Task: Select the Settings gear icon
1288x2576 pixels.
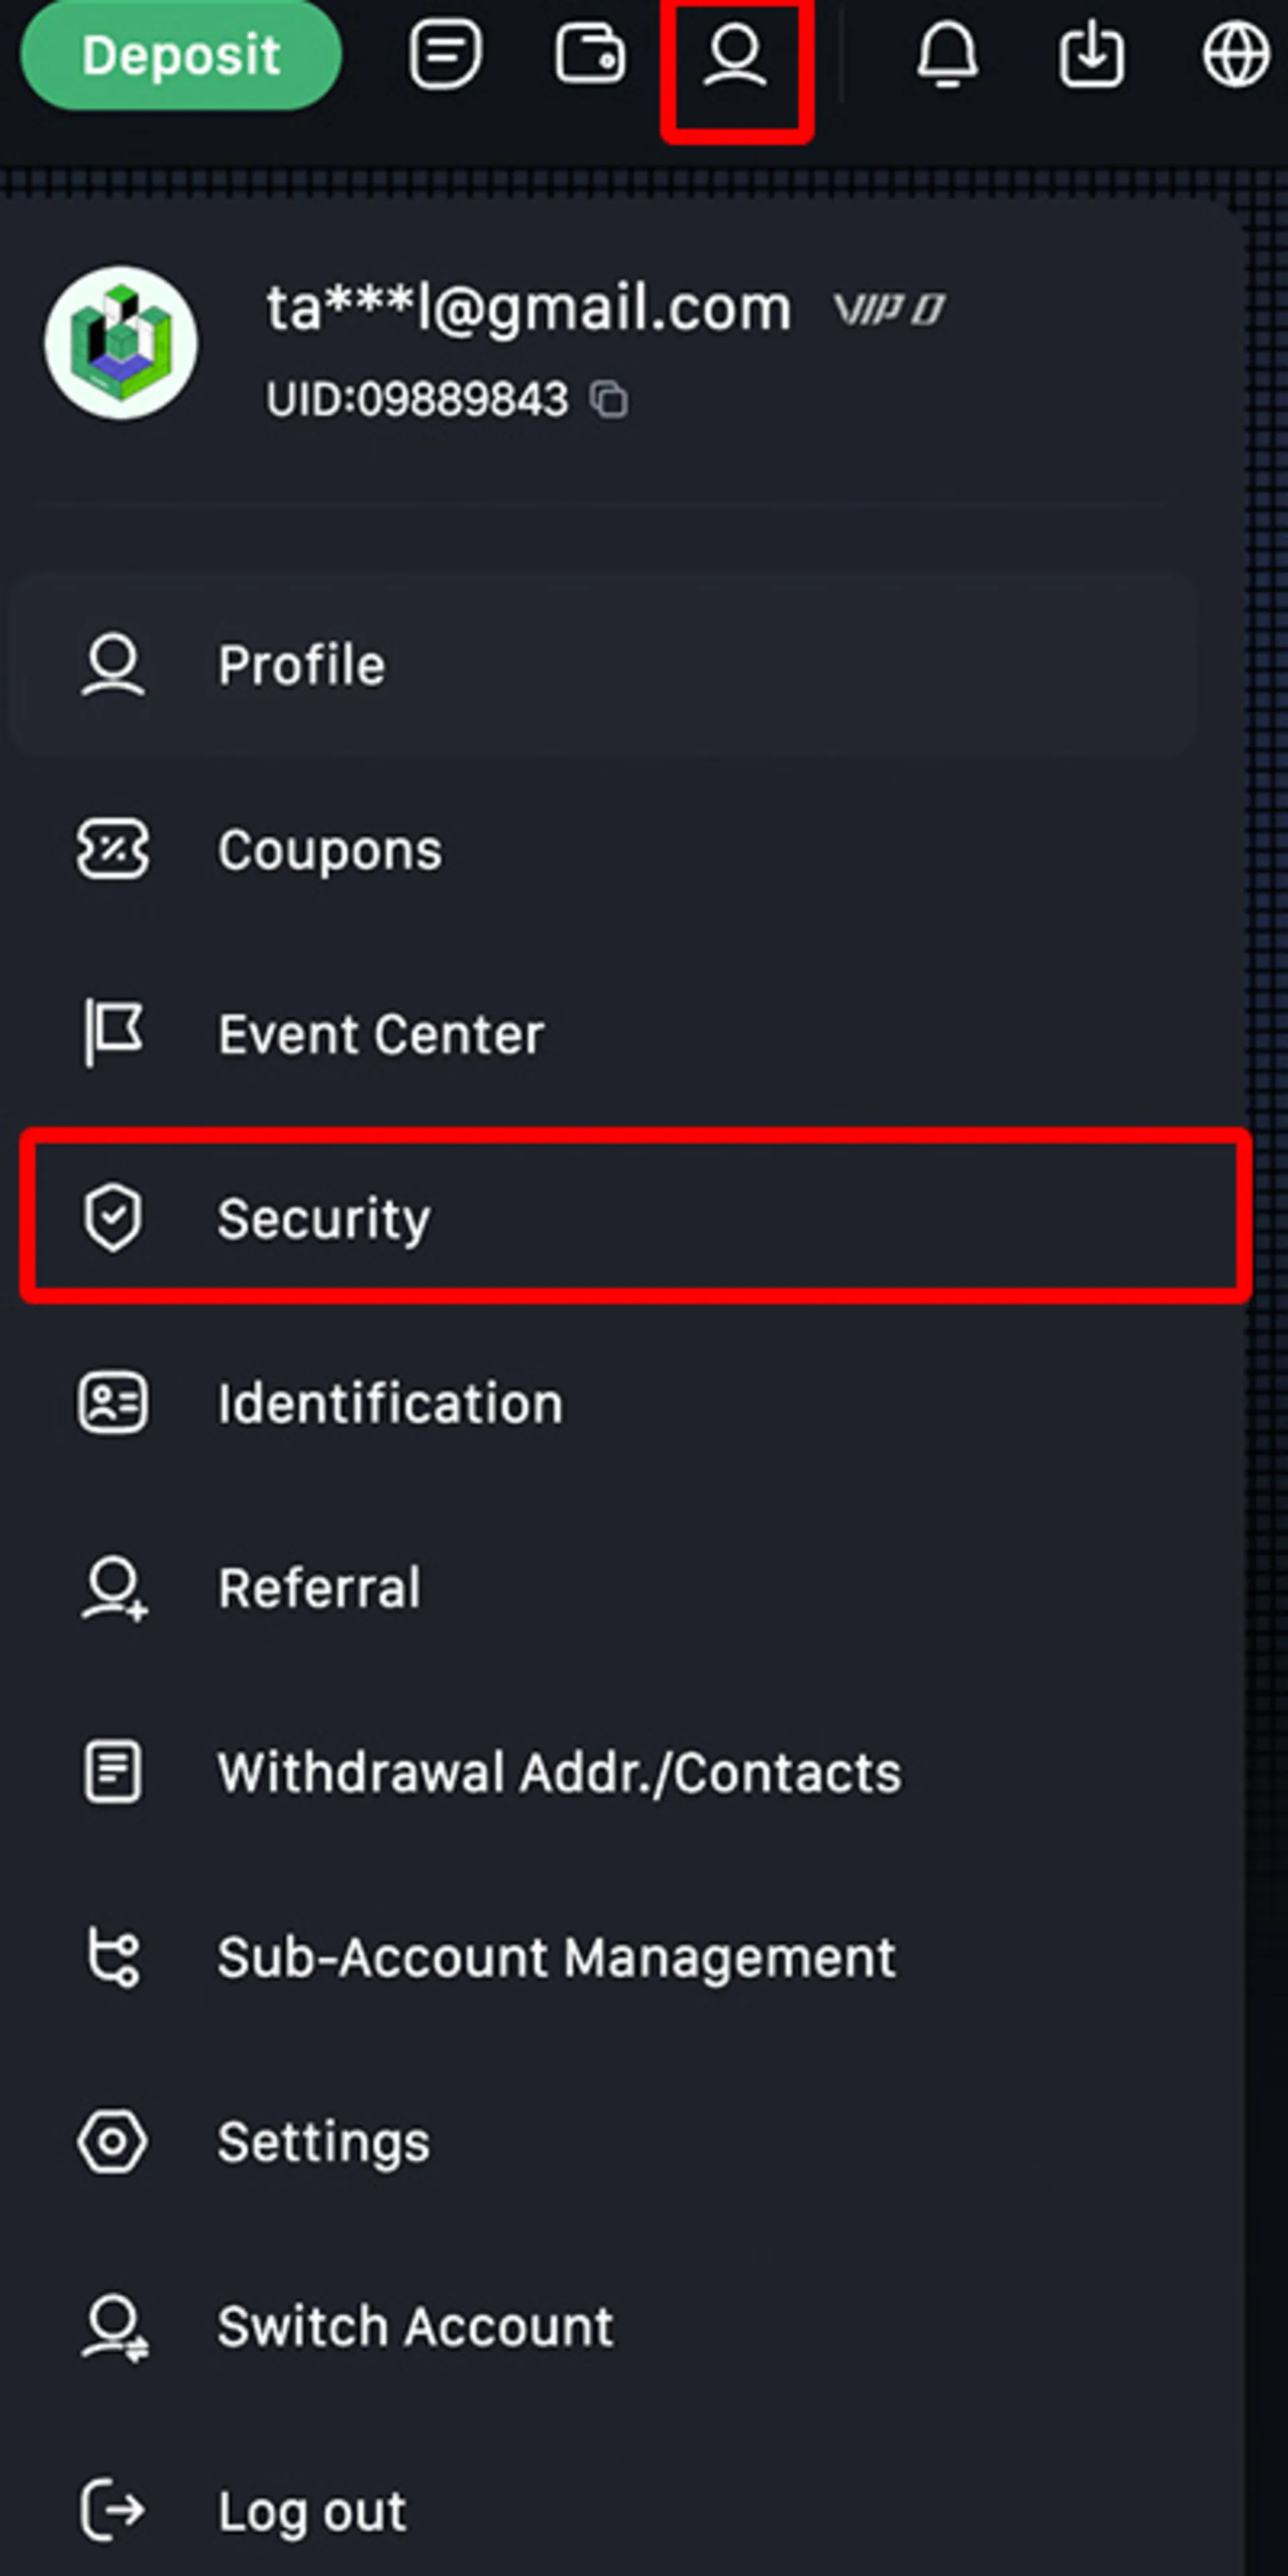Action: tap(113, 2142)
